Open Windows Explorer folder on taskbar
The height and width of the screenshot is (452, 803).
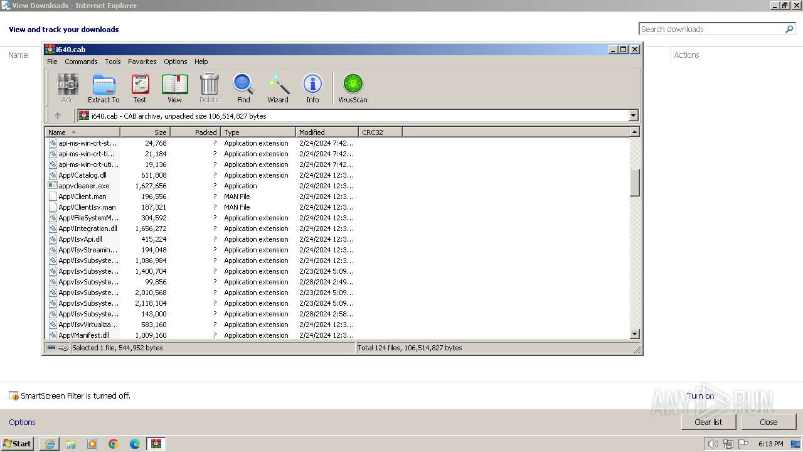(71, 444)
